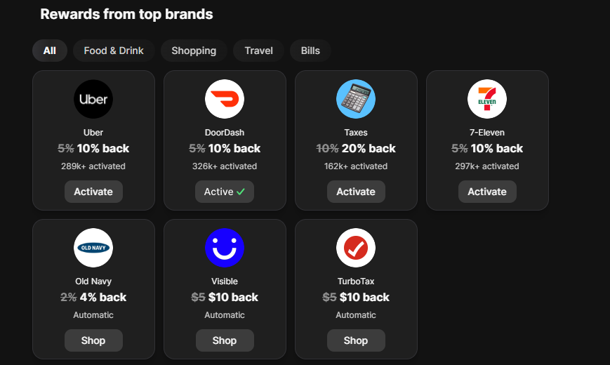Activate the Taxes 20% back offer
The height and width of the screenshot is (365, 610).
click(x=356, y=192)
